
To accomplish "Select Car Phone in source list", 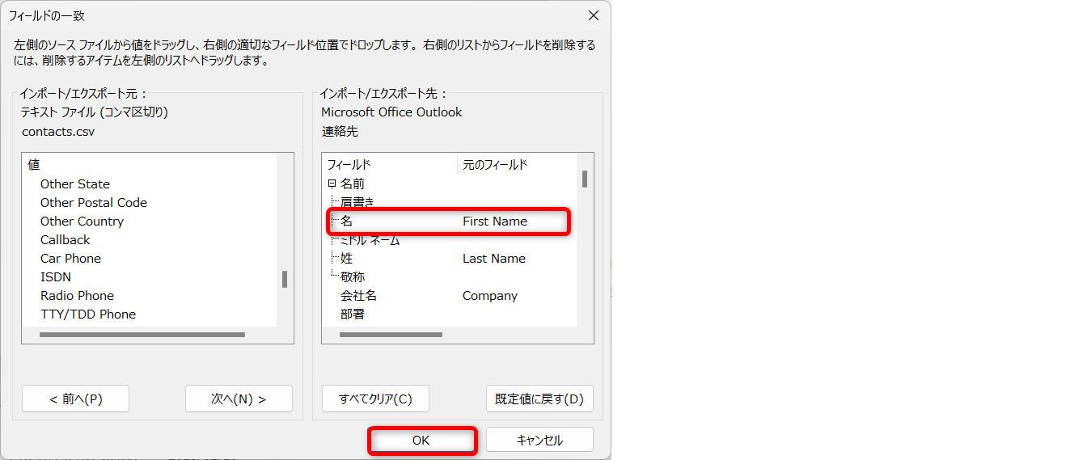I will click(x=70, y=259).
